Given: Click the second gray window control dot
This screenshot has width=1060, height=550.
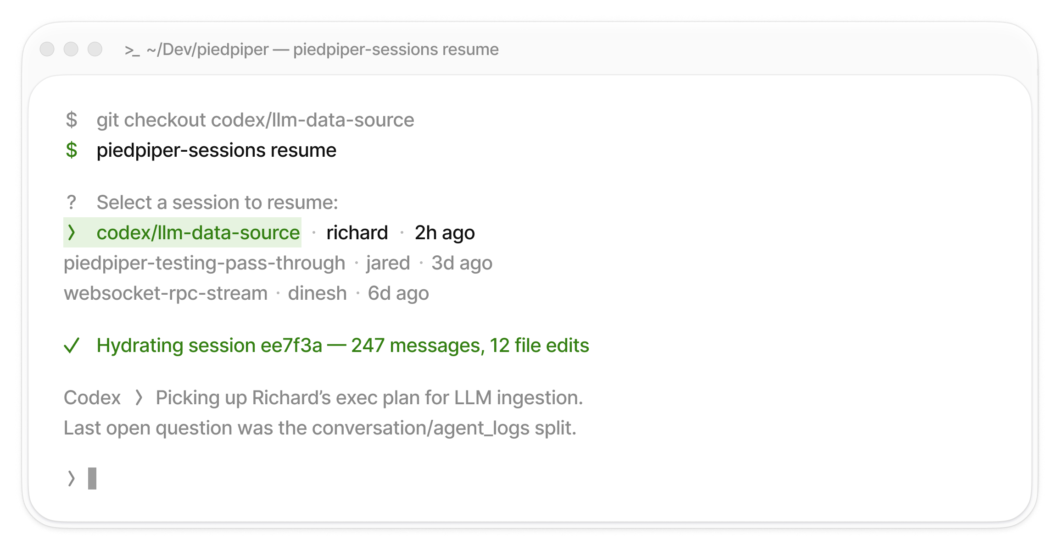Looking at the screenshot, I should pyautogui.click(x=71, y=49).
